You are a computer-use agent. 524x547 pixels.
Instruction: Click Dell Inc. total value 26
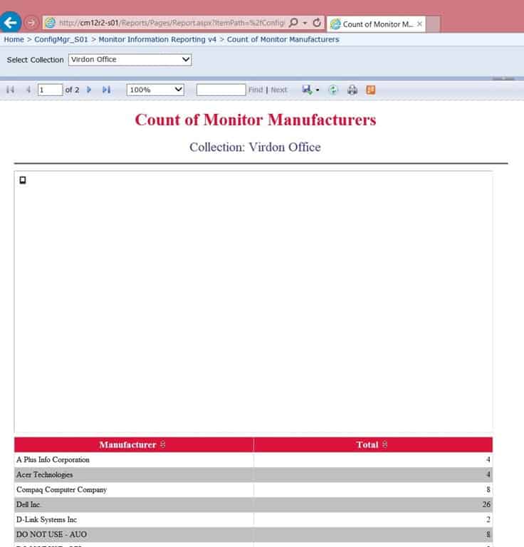486,504
